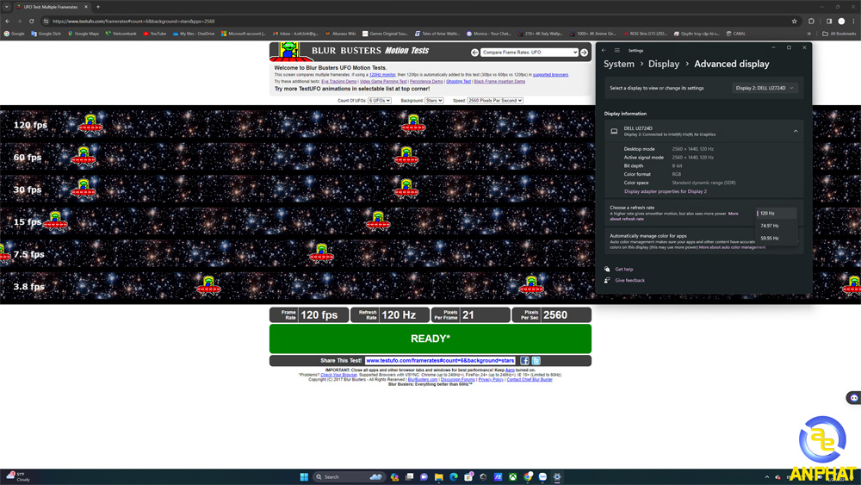Open the Akurasu Wiki bookmark
Viewport: 861px width, 485px height.
340,34
